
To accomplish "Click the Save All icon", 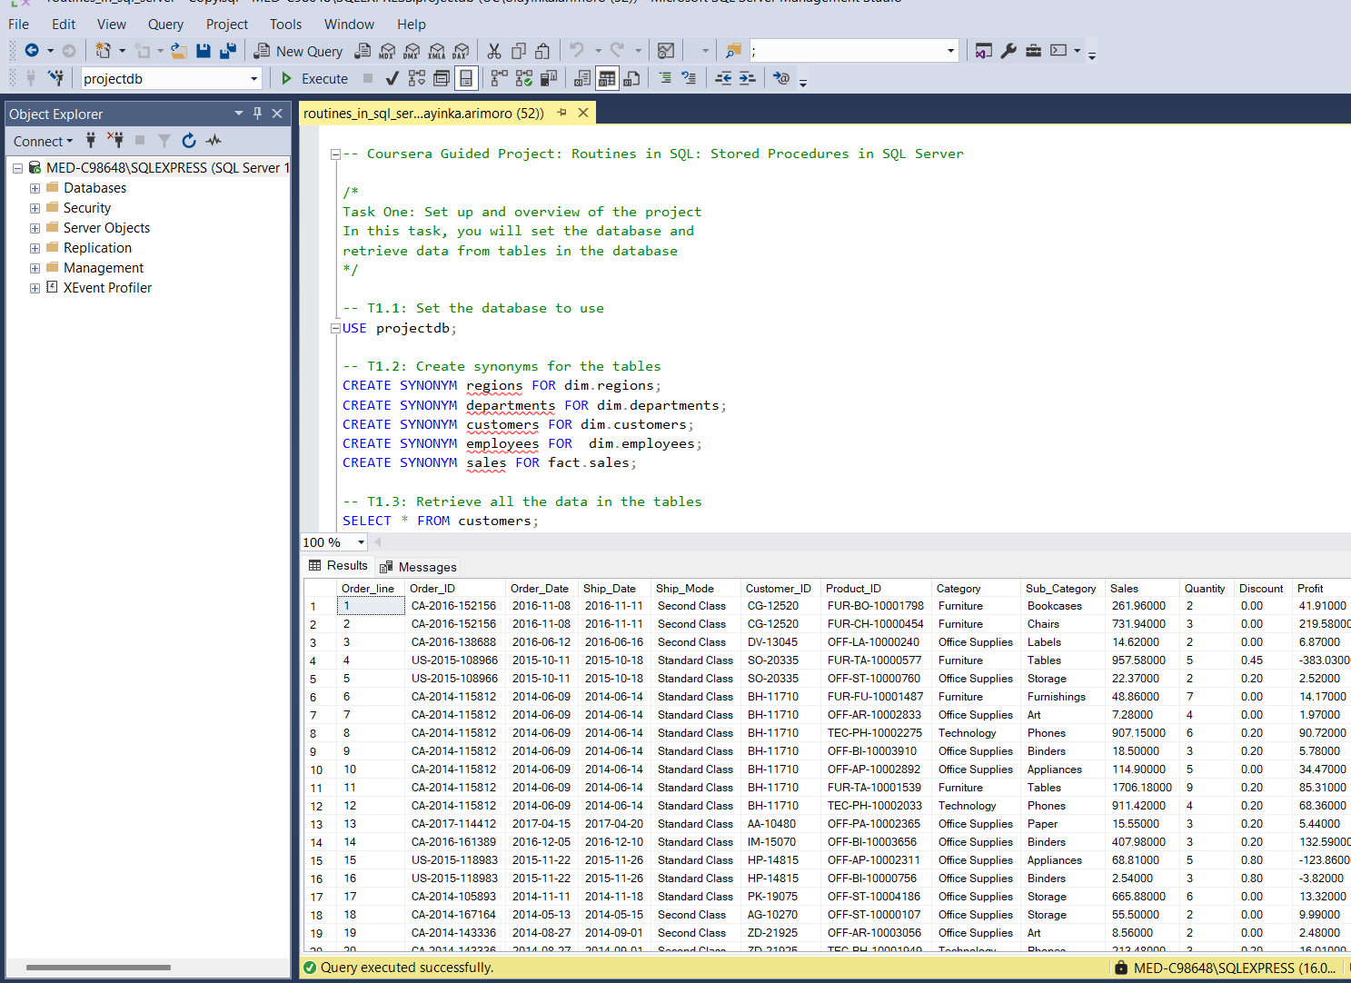I will click(228, 51).
